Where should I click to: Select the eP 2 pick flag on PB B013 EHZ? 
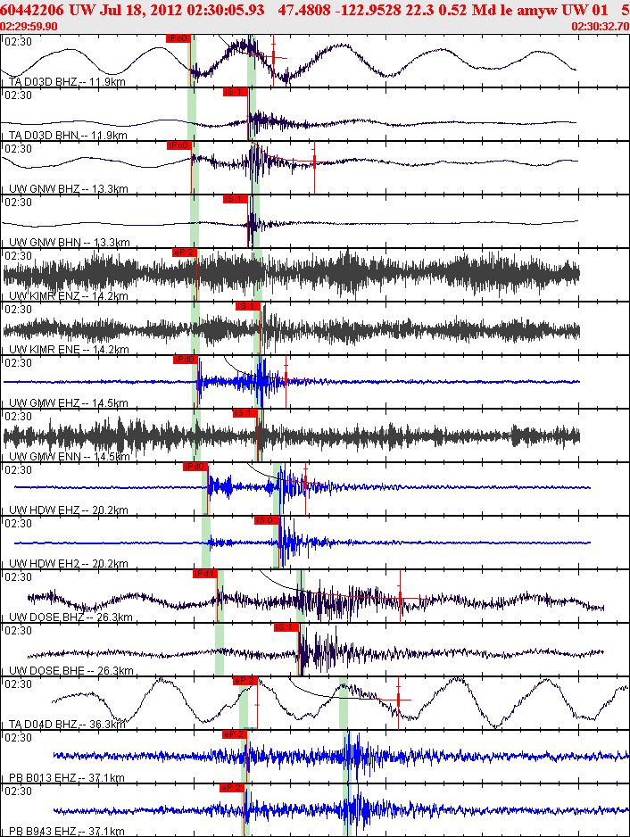click(235, 734)
